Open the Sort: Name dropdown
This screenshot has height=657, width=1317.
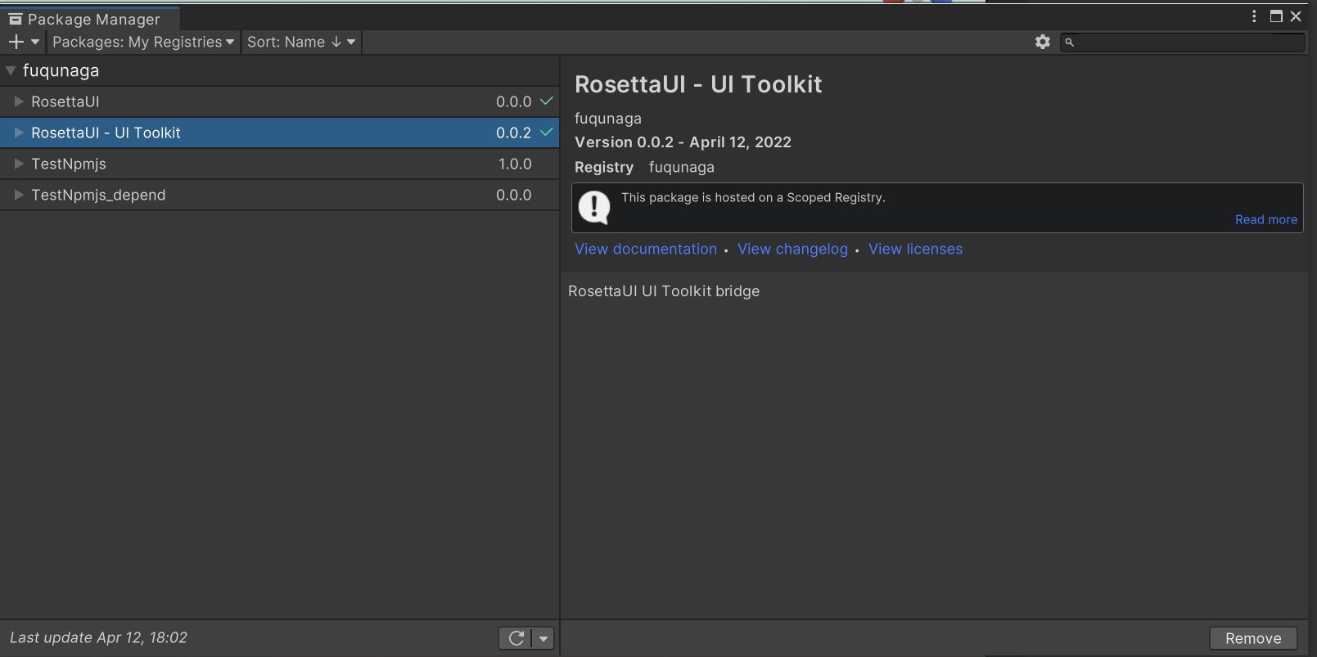coord(301,42)
